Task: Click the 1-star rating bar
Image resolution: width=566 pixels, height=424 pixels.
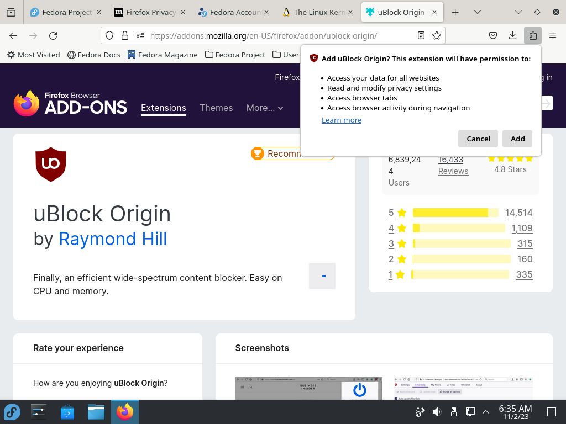Action: [460, 275]
